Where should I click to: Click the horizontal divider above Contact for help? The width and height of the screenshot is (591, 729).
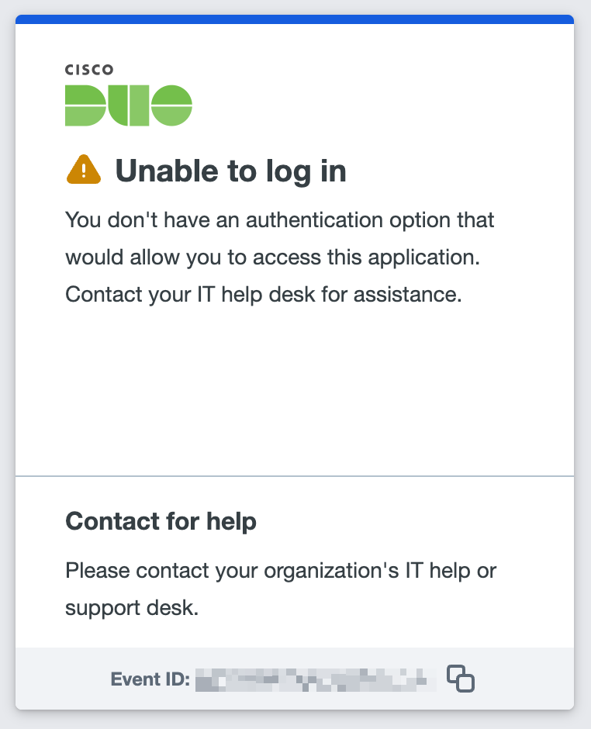point(295,475)
